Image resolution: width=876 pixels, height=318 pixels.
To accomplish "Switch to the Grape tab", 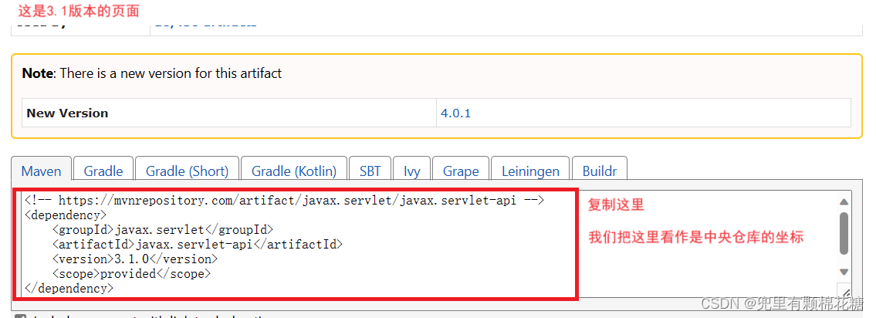I will pyautogui.click(x=461, y=169).
